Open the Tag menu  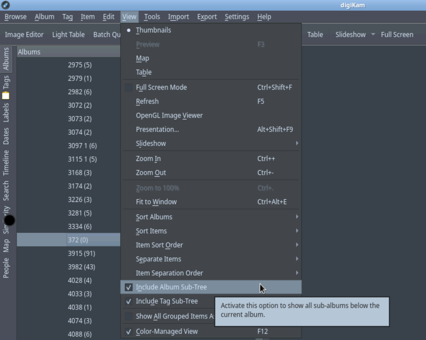[x=67, y=17]
